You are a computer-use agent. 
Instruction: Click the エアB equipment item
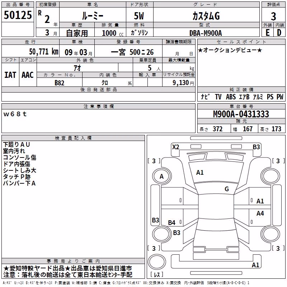click(244, 97)
